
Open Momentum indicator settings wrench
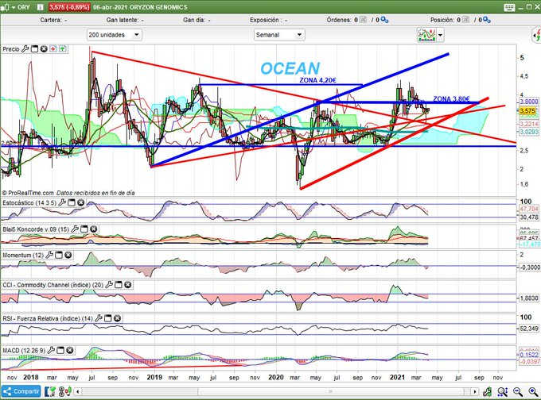[49, 255]
